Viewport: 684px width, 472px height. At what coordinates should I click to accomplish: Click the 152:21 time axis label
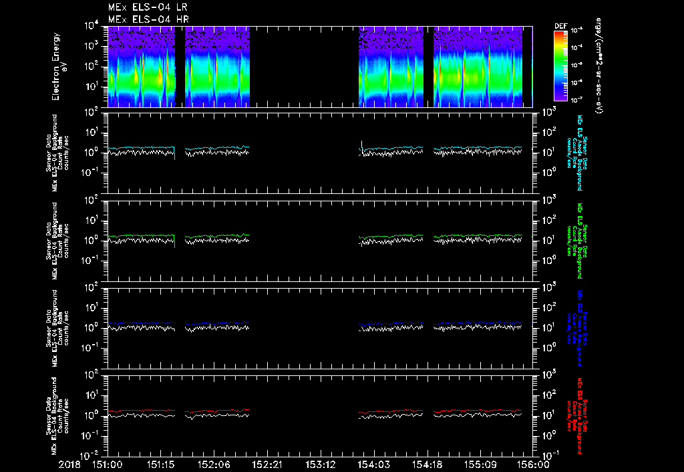[267, 465]
